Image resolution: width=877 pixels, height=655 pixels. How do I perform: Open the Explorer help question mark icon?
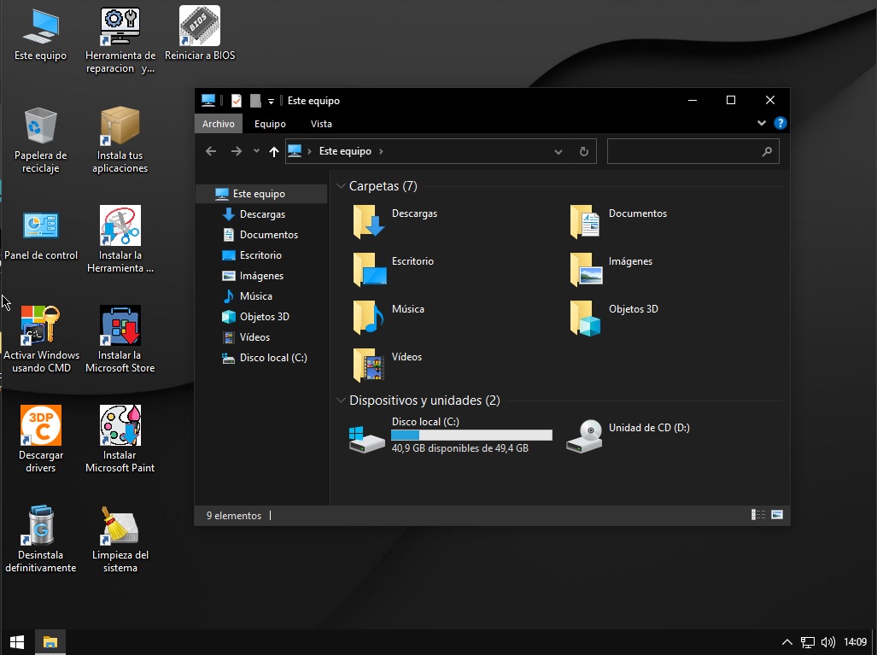tap(781, 123)
